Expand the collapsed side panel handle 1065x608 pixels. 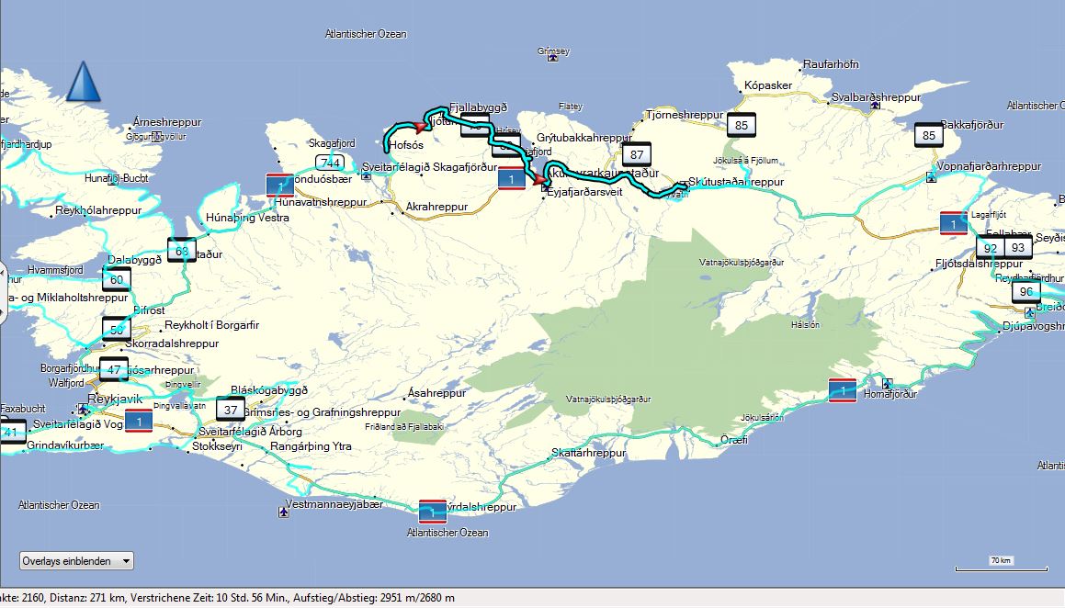pyautogui.click(x=3, y=275)
